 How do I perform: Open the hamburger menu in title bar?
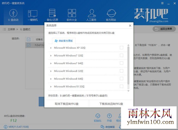pos(162,3)
